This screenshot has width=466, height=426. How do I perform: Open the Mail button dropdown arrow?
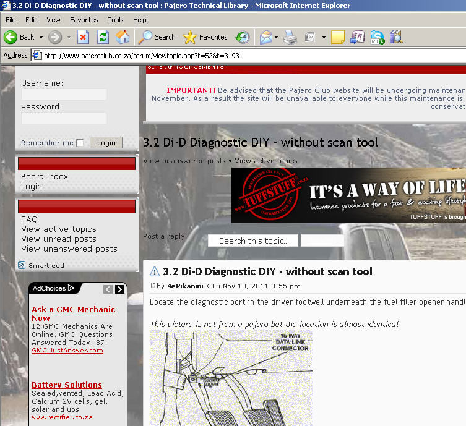(x=276, y=38)
